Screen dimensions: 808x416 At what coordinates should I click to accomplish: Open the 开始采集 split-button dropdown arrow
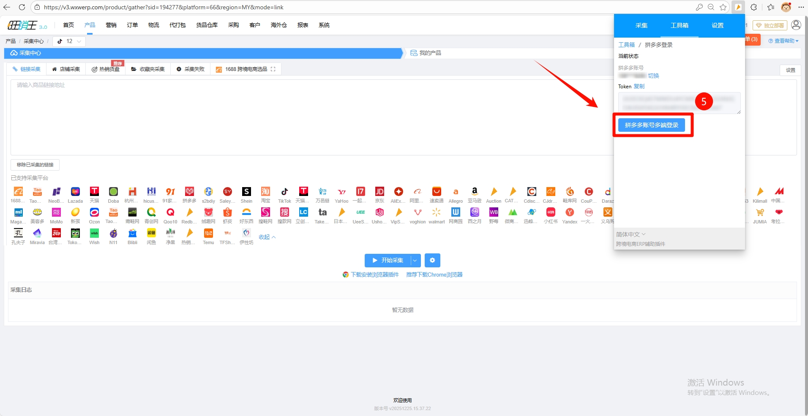pyautogui.click(x=415, y=261)
